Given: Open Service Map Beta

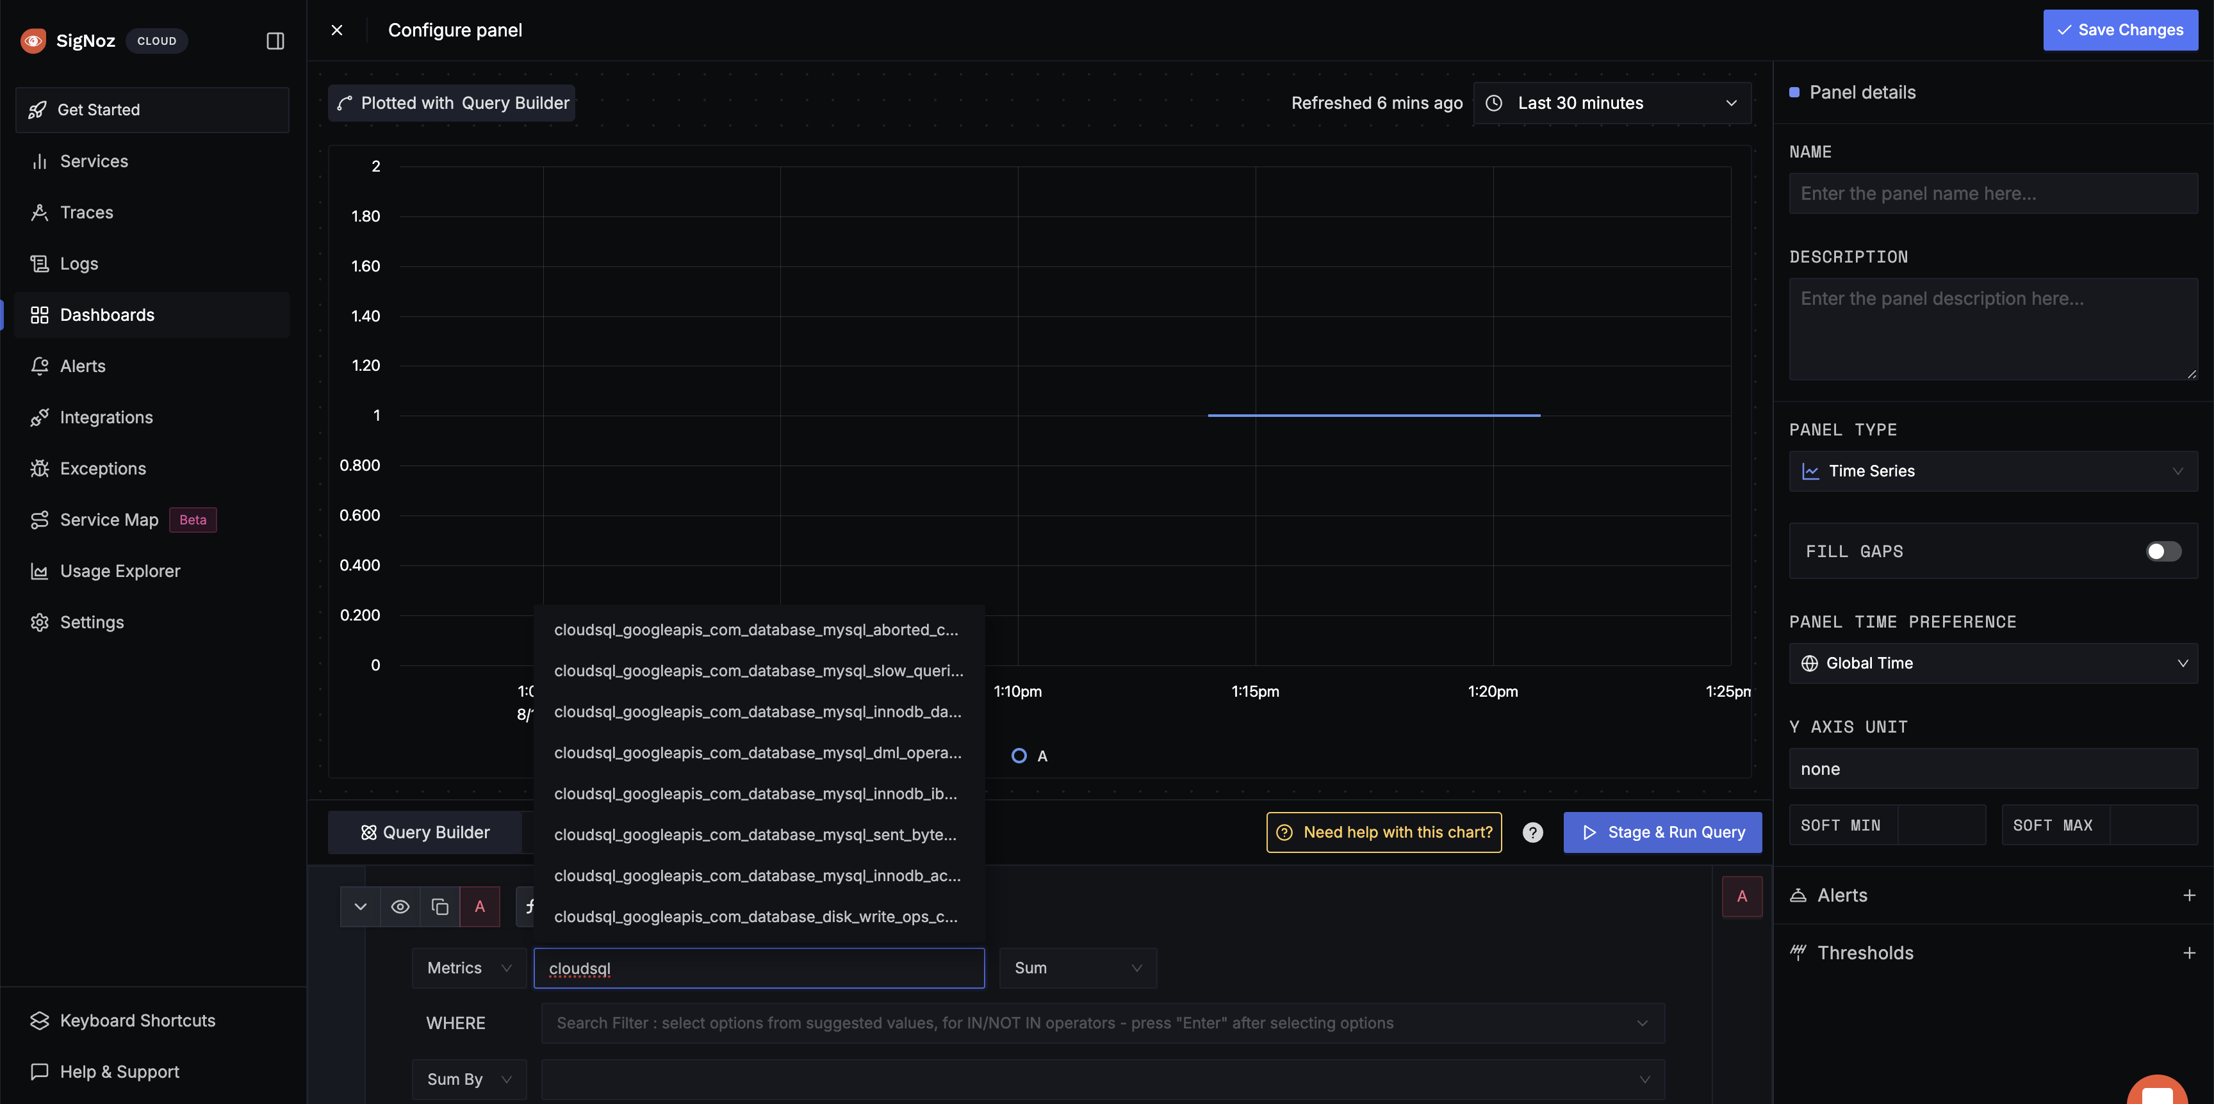Looking at the screenshot, I should pyautogui.click(x=152, y=520).
